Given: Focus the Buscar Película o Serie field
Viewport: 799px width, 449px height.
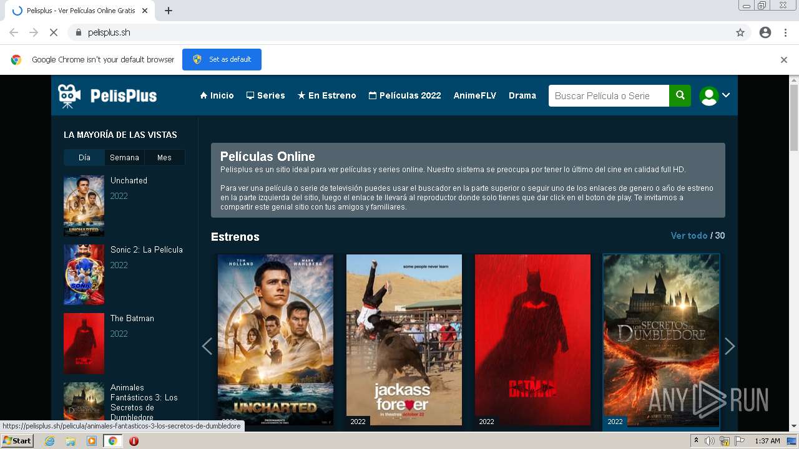Looking at the screenshot, I should (x=609, y=95).
